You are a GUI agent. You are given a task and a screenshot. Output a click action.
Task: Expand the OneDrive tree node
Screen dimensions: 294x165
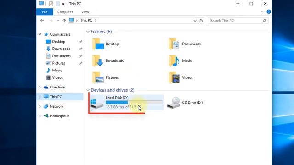pyautogui.click(x=40, y=88)
